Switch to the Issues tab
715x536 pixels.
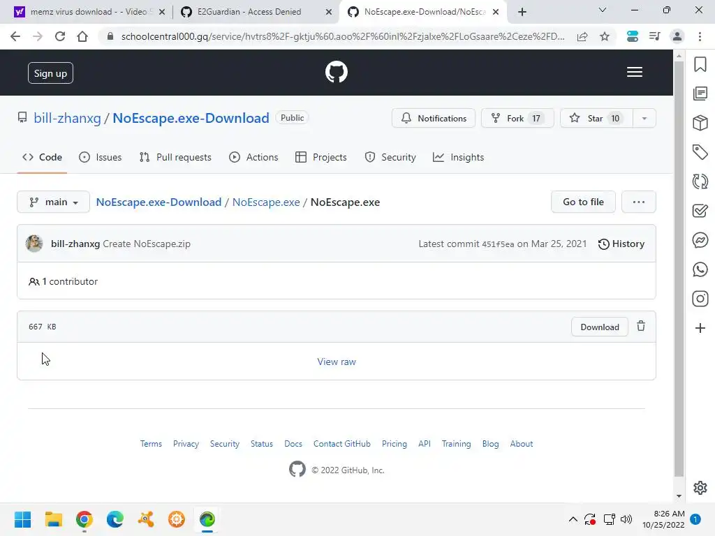pos(101,157)
